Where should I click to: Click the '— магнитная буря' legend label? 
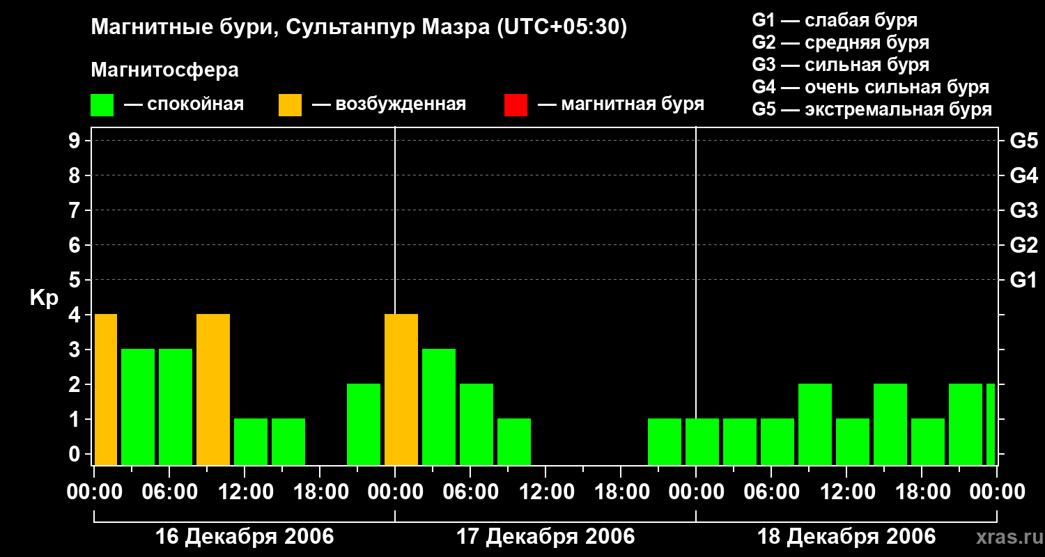tap(621, 105)
